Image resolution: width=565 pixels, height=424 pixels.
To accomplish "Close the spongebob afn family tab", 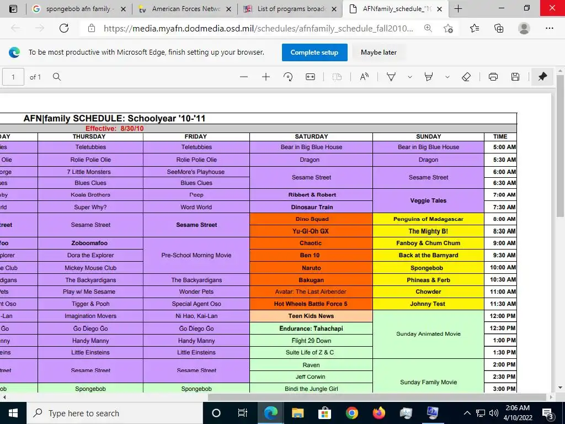I will [123, 9].
